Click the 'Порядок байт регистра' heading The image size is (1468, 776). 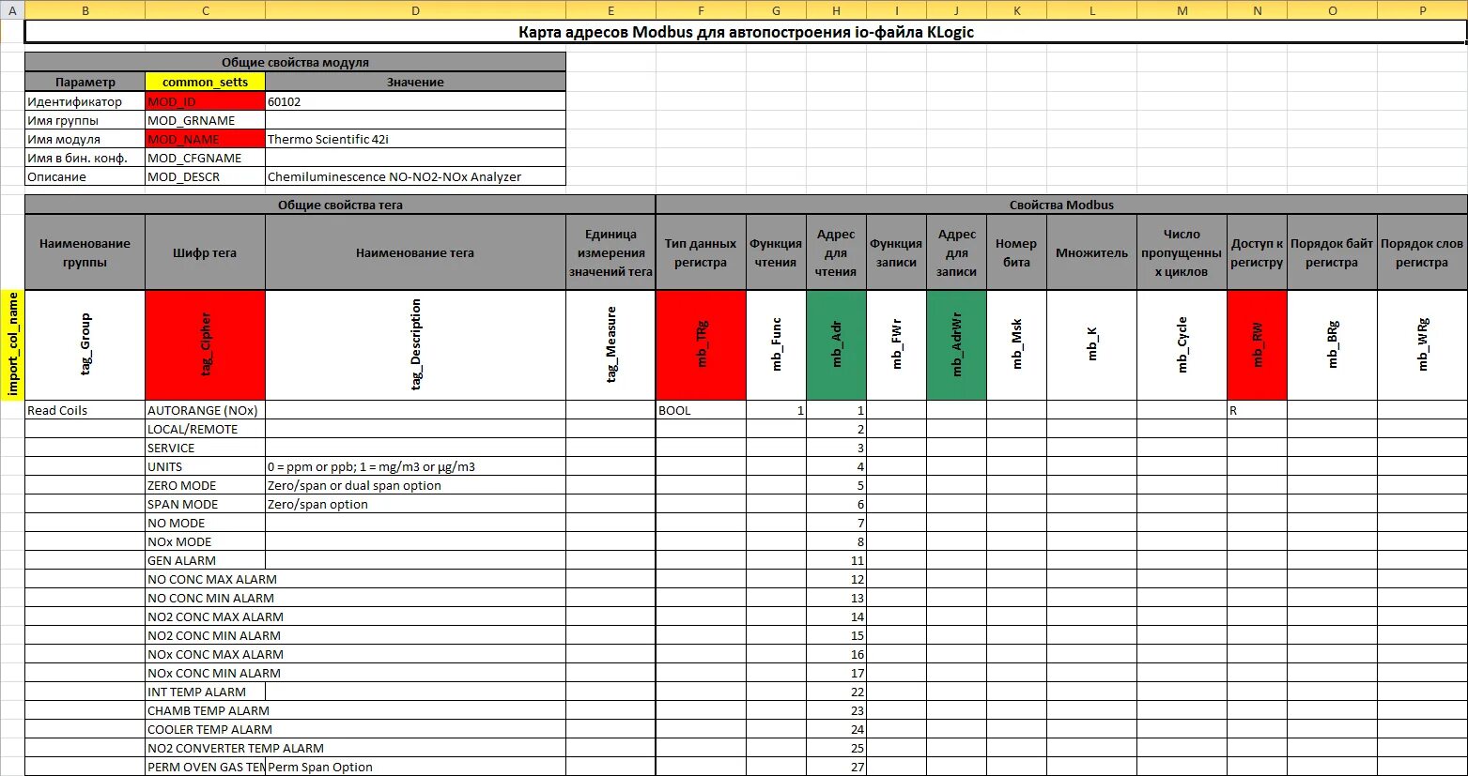click(1333, 252)
